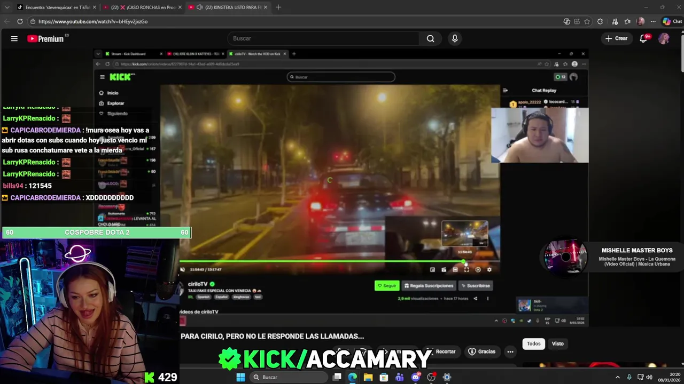
Task: Open the Windows Start button
Action: [x=240, y=377]
